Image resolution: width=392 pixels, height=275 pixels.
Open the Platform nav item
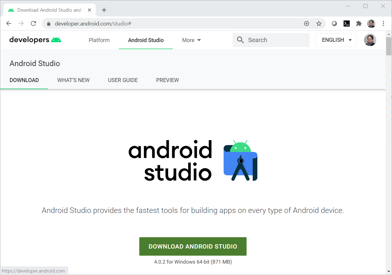(99, 40)
